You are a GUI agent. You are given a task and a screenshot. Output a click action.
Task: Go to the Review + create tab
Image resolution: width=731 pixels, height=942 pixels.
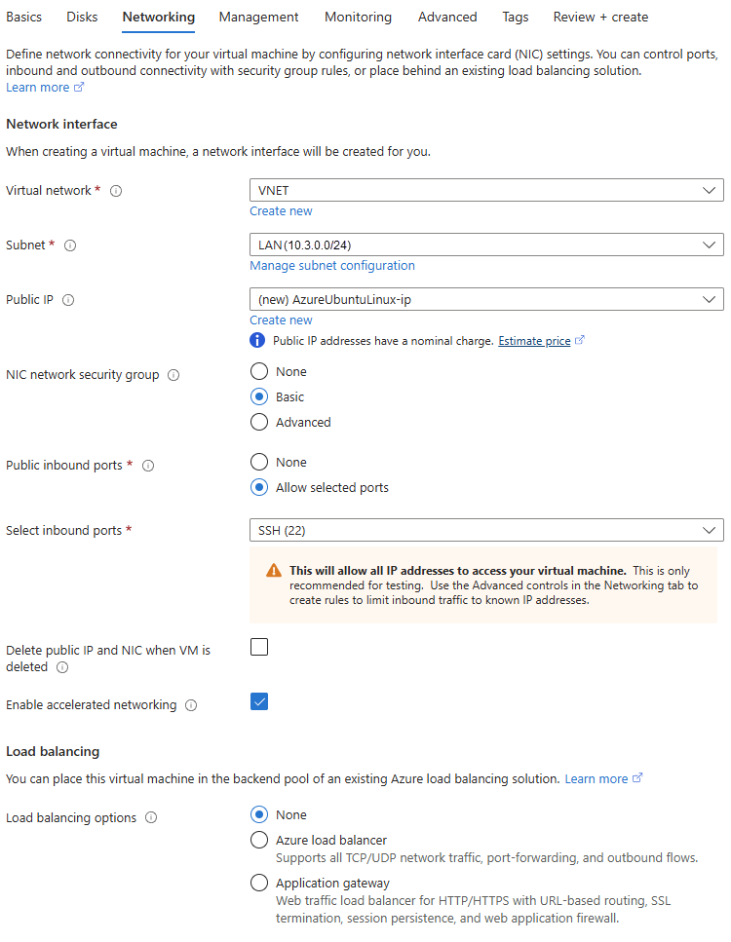[600, 17]
